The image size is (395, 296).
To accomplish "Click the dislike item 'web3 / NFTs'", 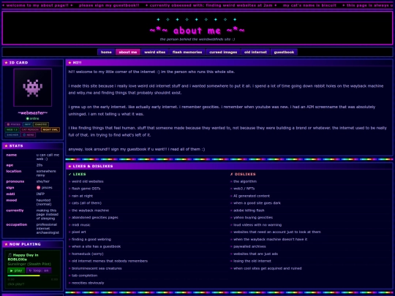I will 244,189.
